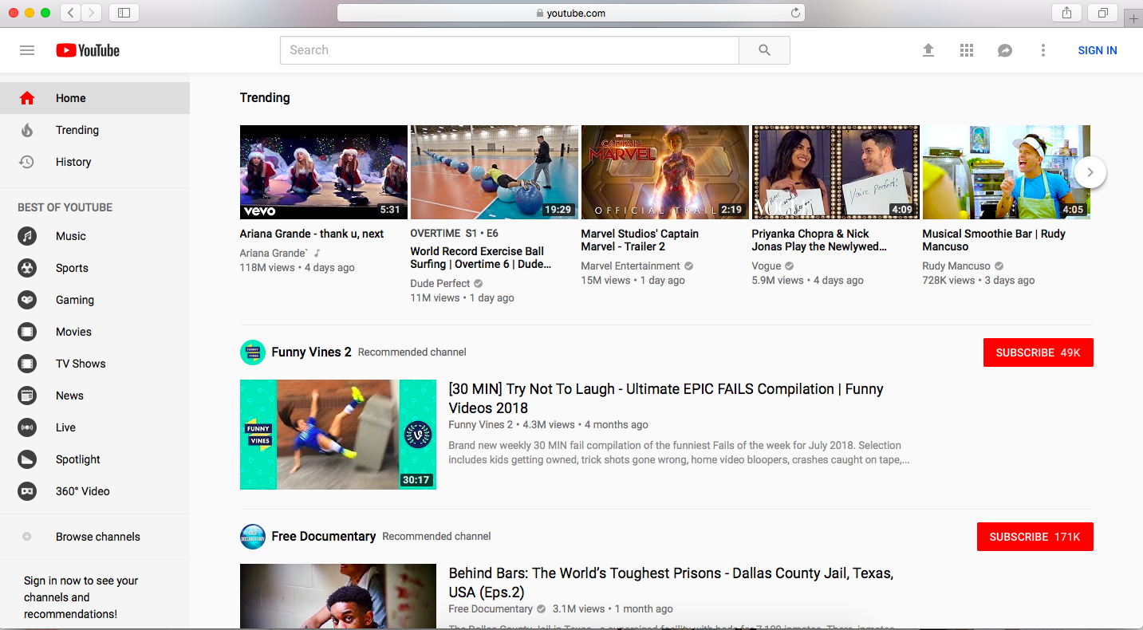Viewport: 1143px width, 630px height.
Task: Play World Record Exercise Ball Surfing thumbnail
Action: pos(495,172)
